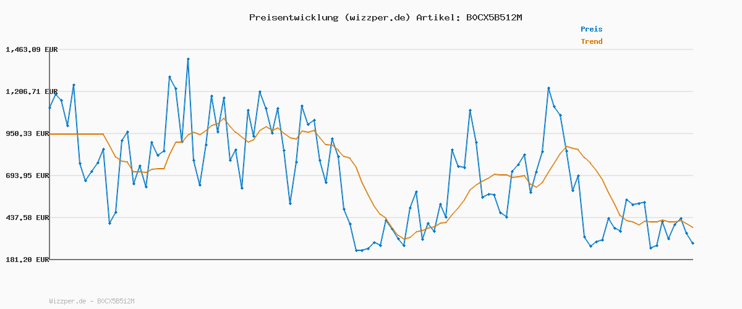Viewport: 742px width, 309px height.
Task: Click the chart title 'Preisentwicklung (wizzper.de)'
Action: coord(330,17)
